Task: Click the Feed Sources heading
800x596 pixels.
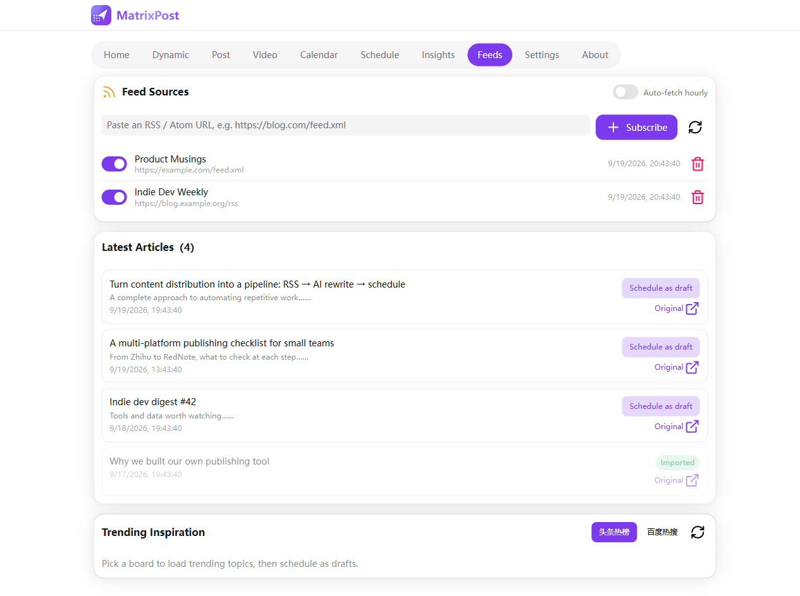Action: [x=156, y=92]
